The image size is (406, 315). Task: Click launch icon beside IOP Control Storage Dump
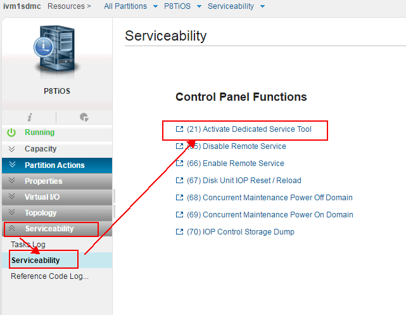click(179, 232)
